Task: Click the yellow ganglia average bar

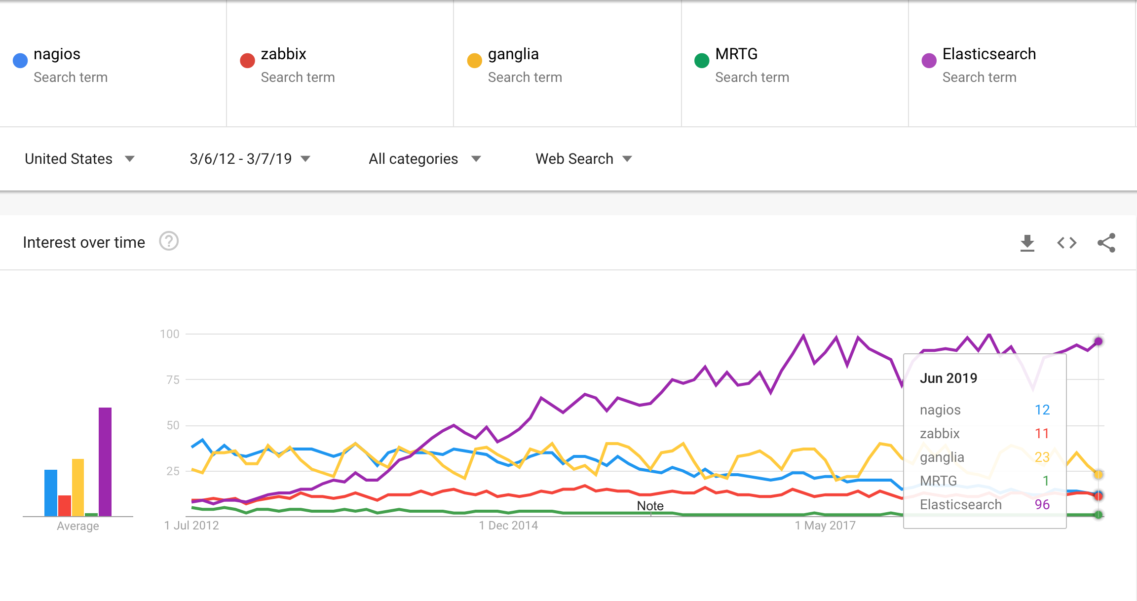Action: coord(78,487)
